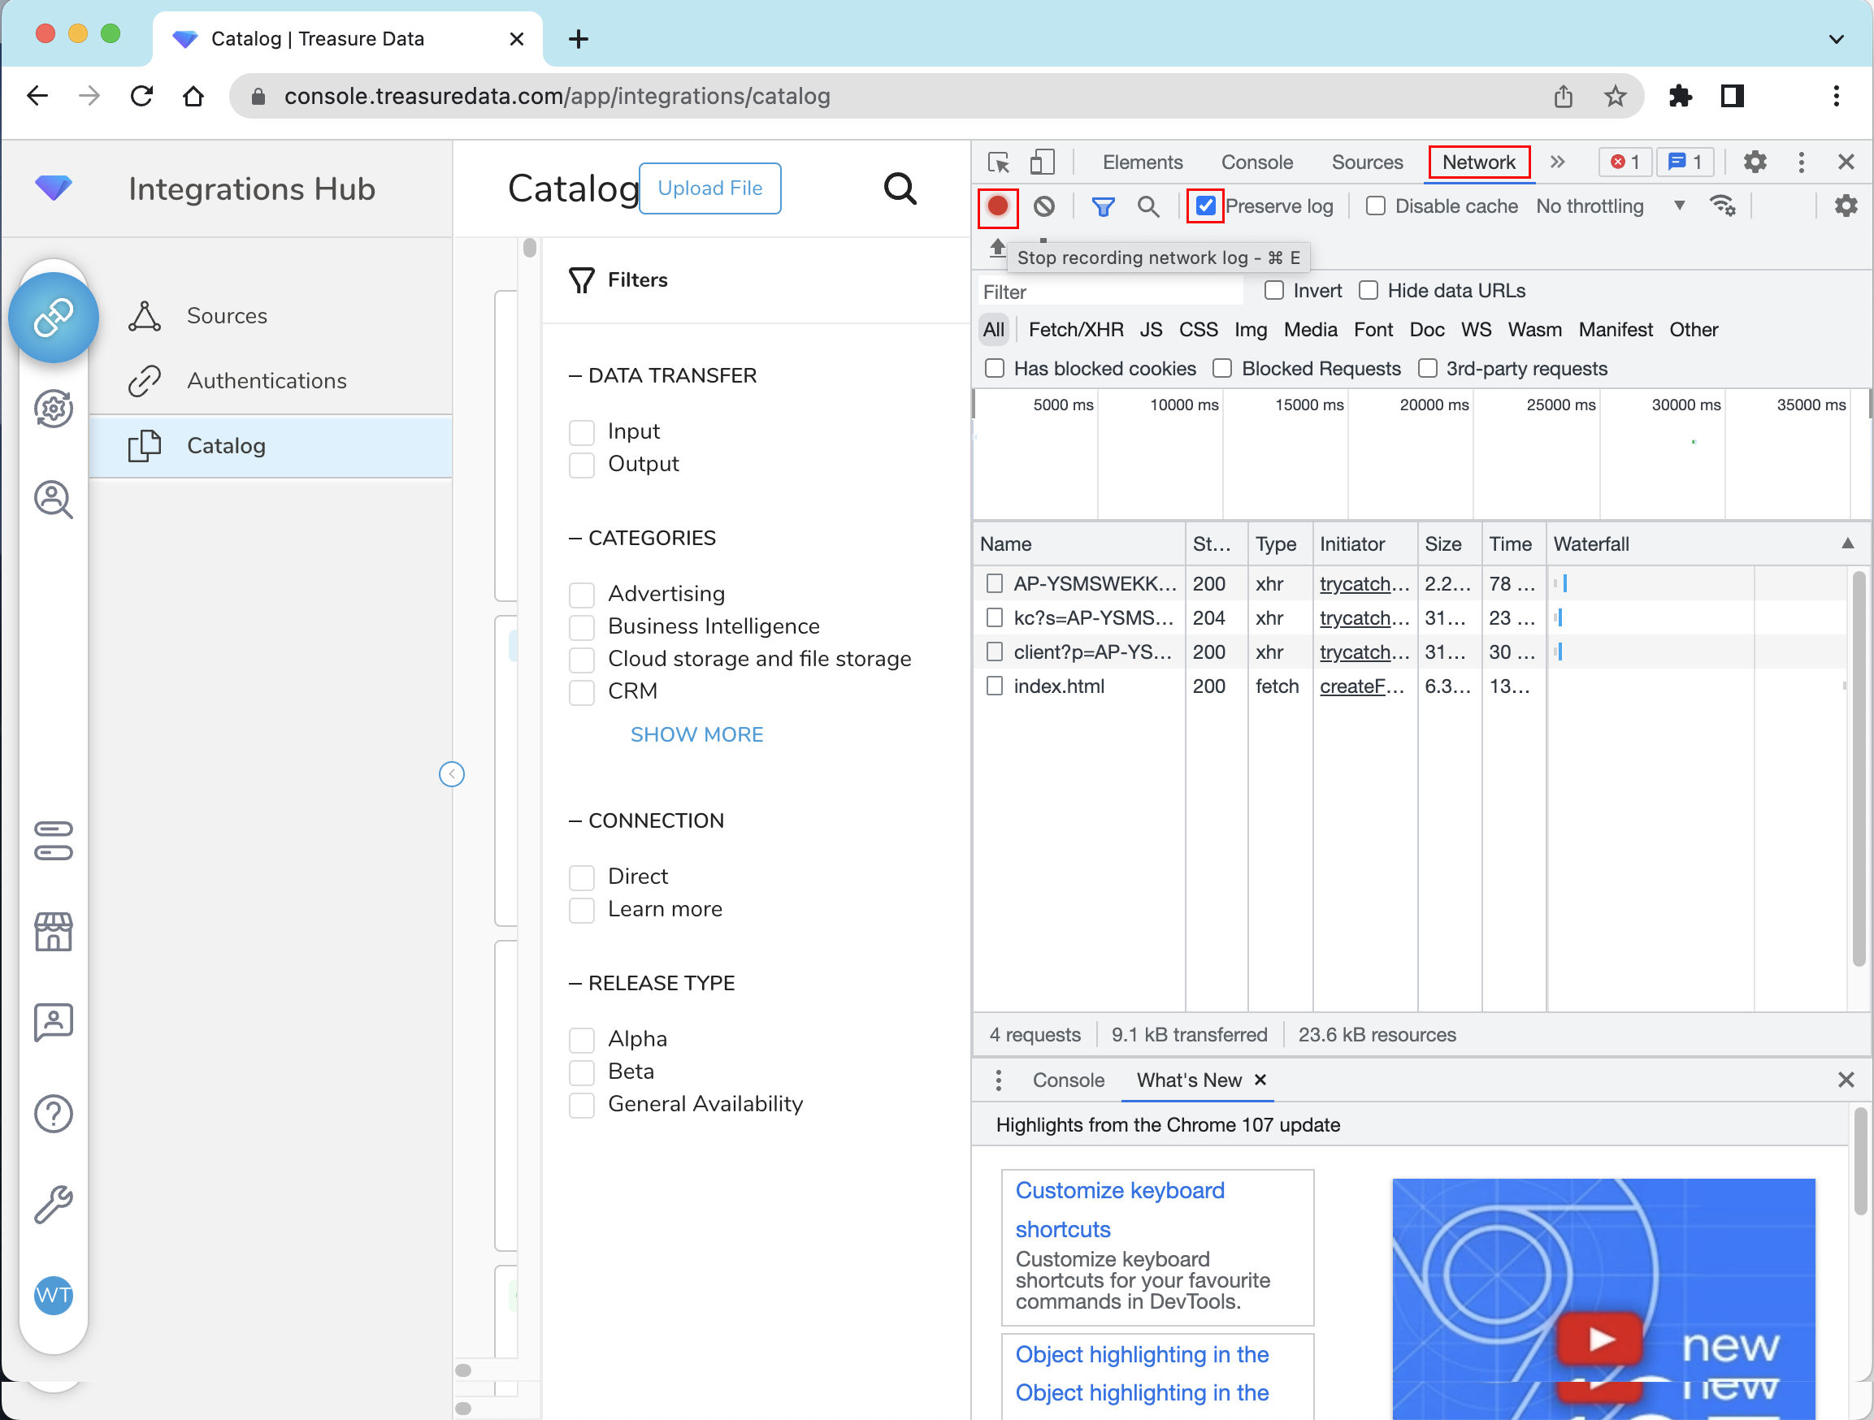Select the Fetch/XHR request type filter
1874x1420 pixels.
(1075, 329)
